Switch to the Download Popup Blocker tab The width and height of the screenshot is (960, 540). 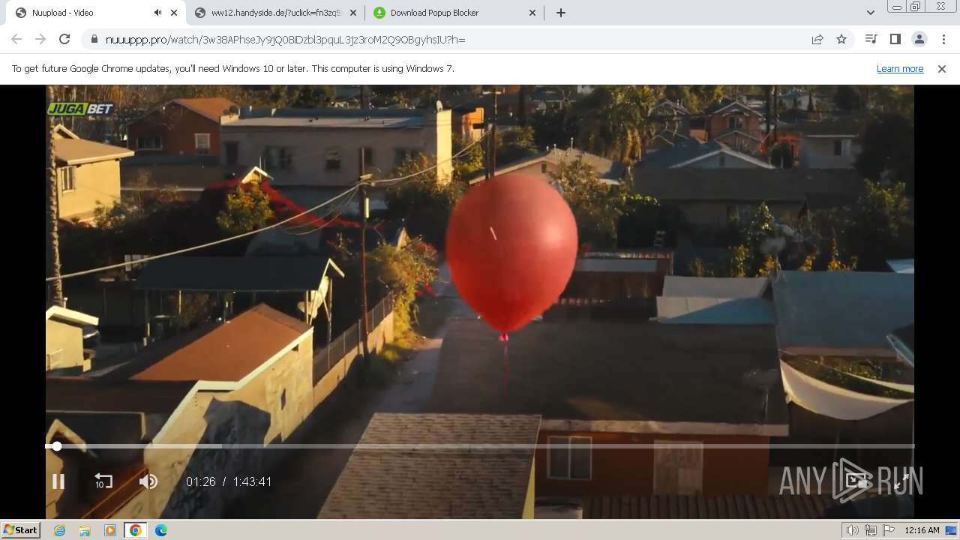454,13
